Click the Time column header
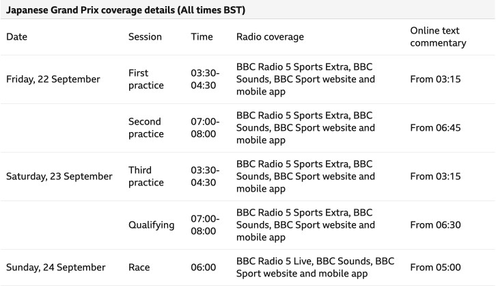Viewport: 496px width, 286px height. point(202,37)
